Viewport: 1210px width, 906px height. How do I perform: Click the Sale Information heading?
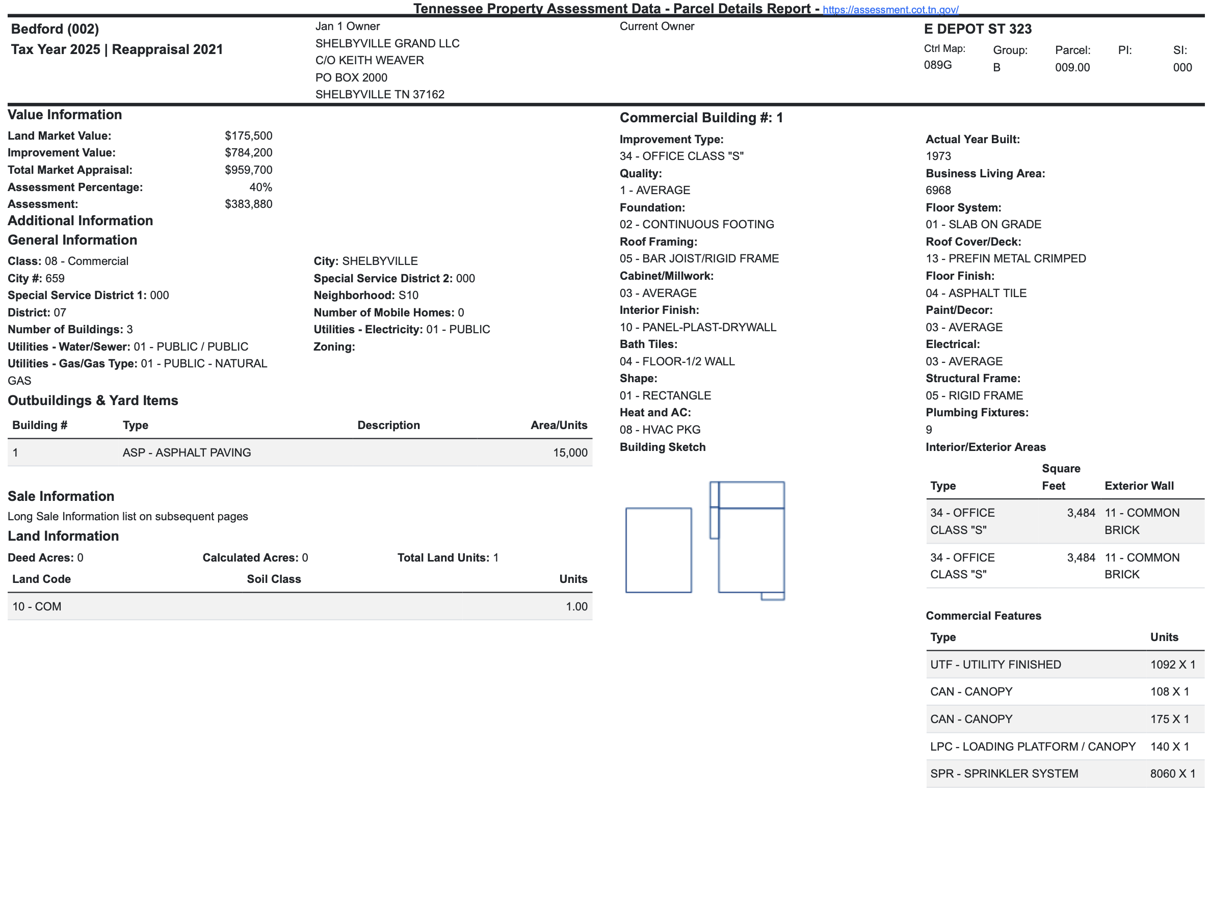pos(61,496)
